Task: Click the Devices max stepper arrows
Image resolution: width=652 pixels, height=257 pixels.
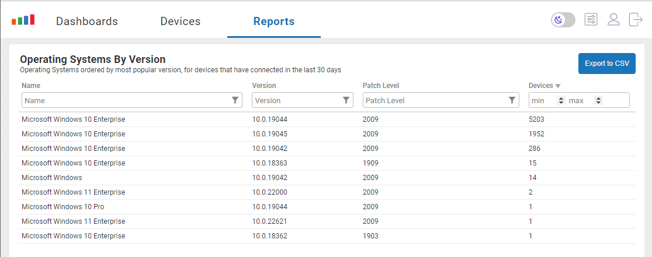Action: tap(598, 100)
